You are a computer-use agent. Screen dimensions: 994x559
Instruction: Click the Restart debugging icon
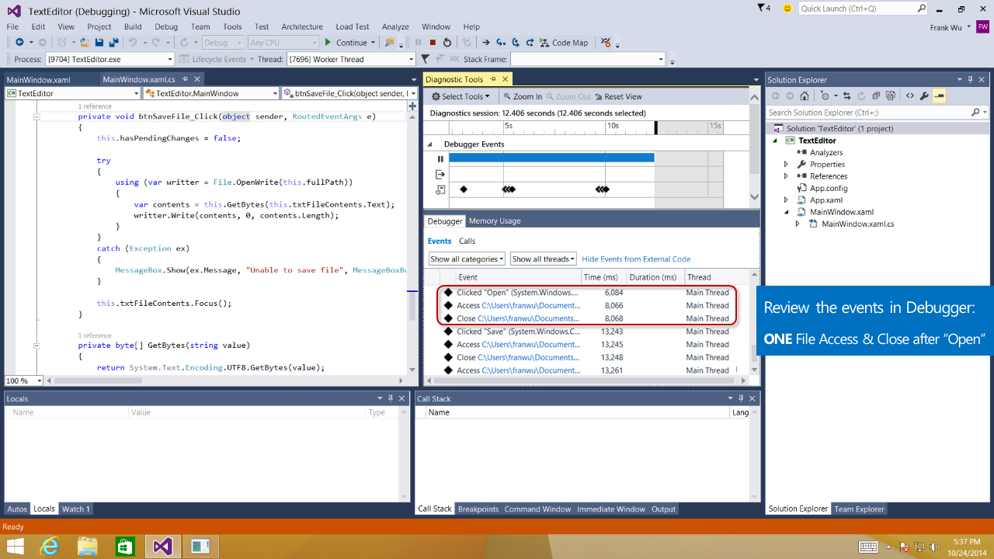point(447,43)
